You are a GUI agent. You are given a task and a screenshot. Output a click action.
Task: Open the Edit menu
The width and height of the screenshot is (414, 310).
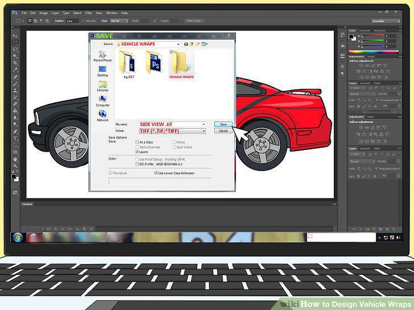coord(33,13)
